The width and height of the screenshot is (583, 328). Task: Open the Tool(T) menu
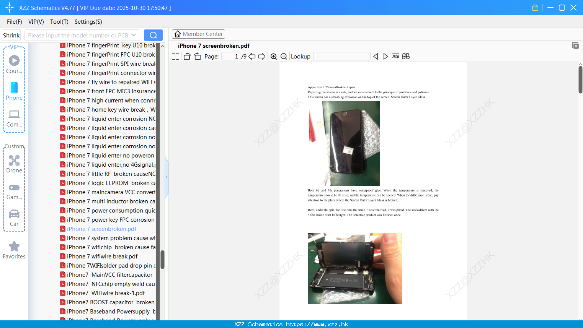59,22
